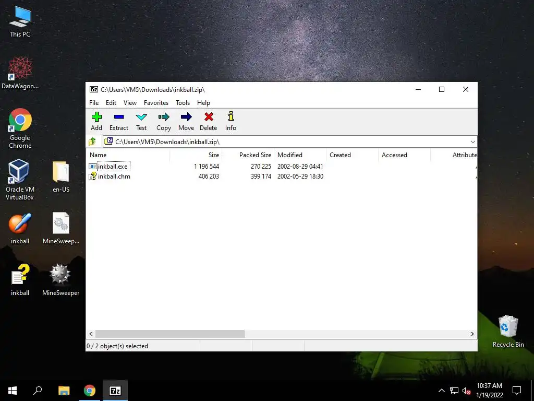Click the packed size 399 174
534x401 pixels.
pyautogui.click(x=261, y=176)
